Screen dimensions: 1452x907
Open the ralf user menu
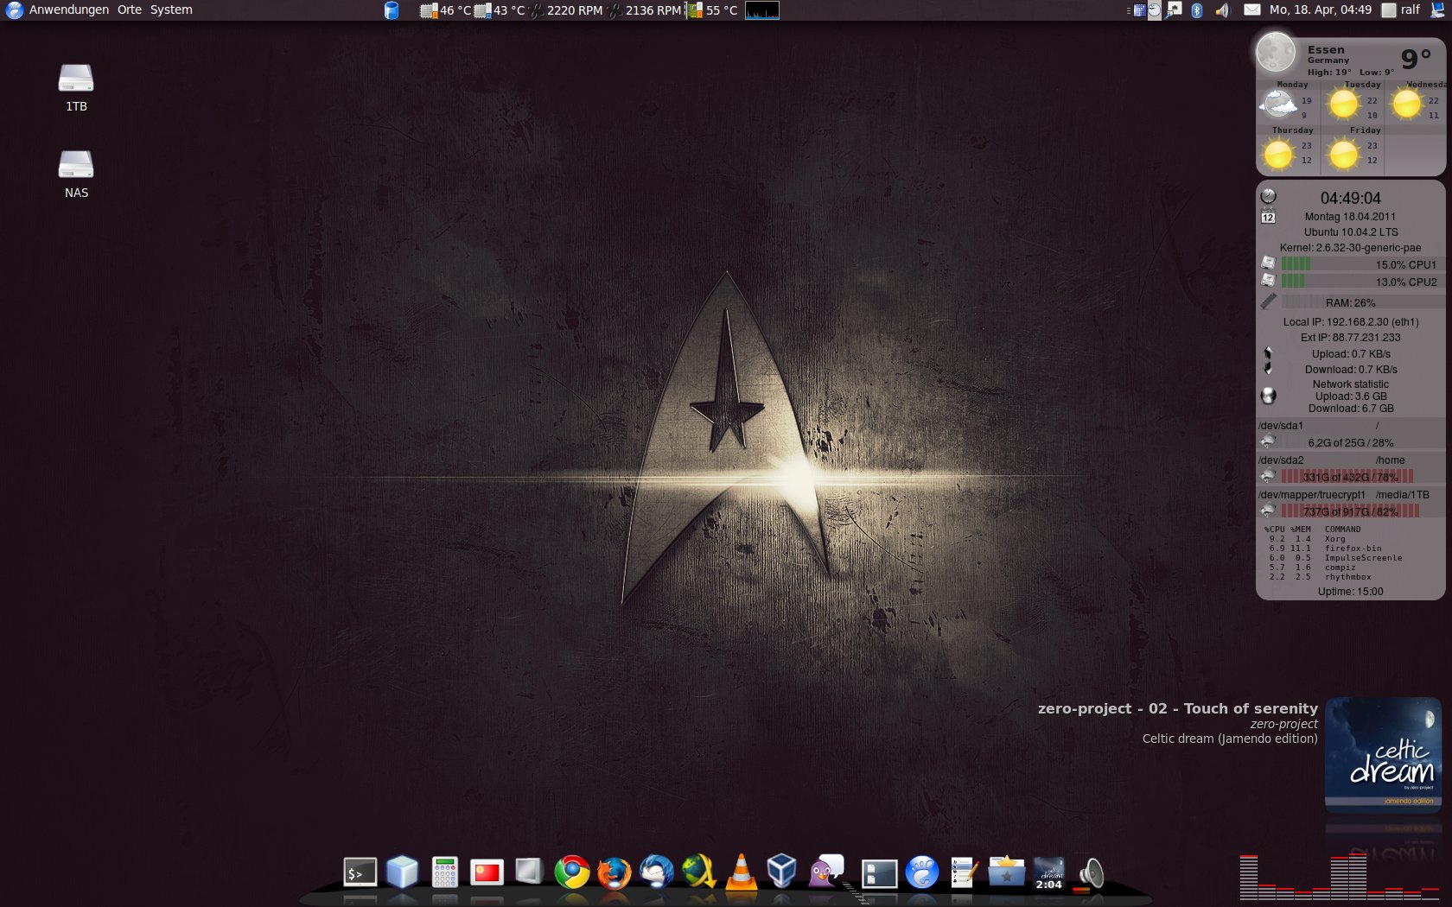click(1401, 10)
